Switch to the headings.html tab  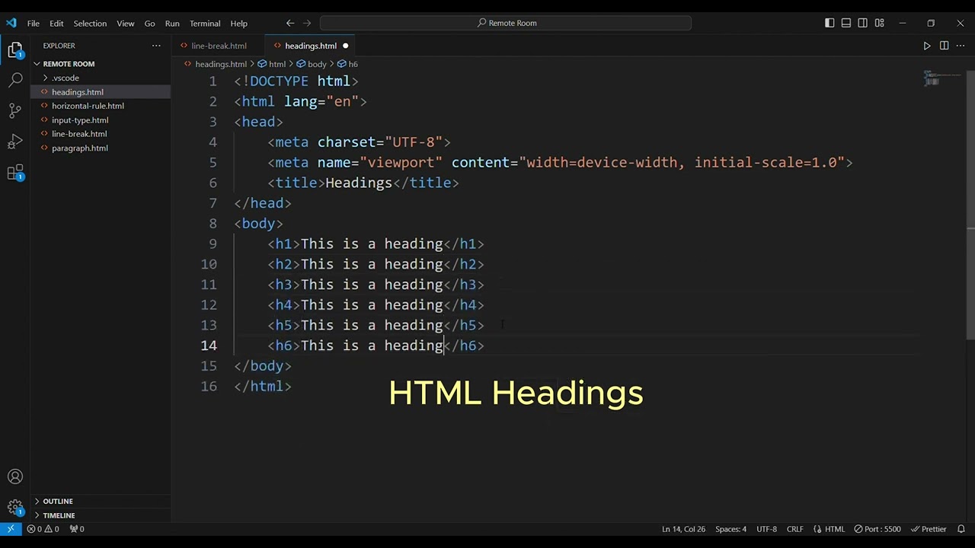(x=310, y=46)
